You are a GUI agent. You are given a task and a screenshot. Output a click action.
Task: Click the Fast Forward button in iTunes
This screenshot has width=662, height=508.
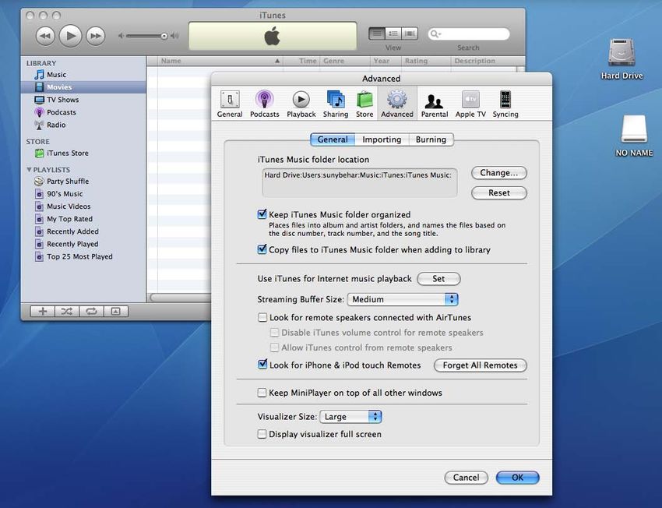click(96, 36)
